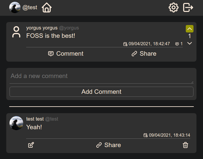Click the edit pencil icon on comment

tap(31, 145)
